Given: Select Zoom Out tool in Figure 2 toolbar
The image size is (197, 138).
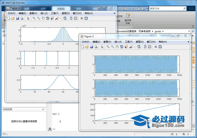Looking at the screenshot, I should pos(112,47).
